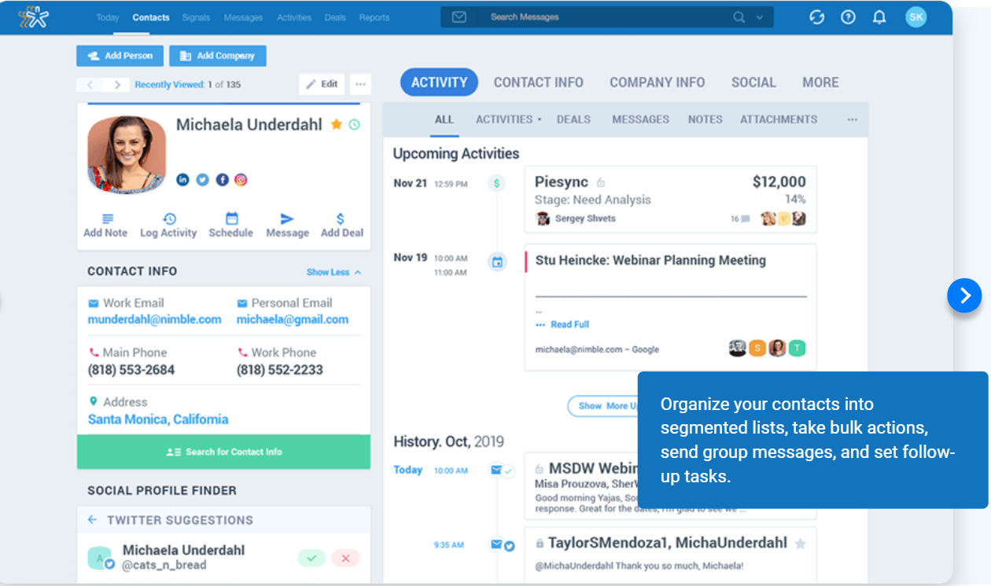Select the ATTACHMENTS sub-tab

pyautogui.click(x=779, y=119)
